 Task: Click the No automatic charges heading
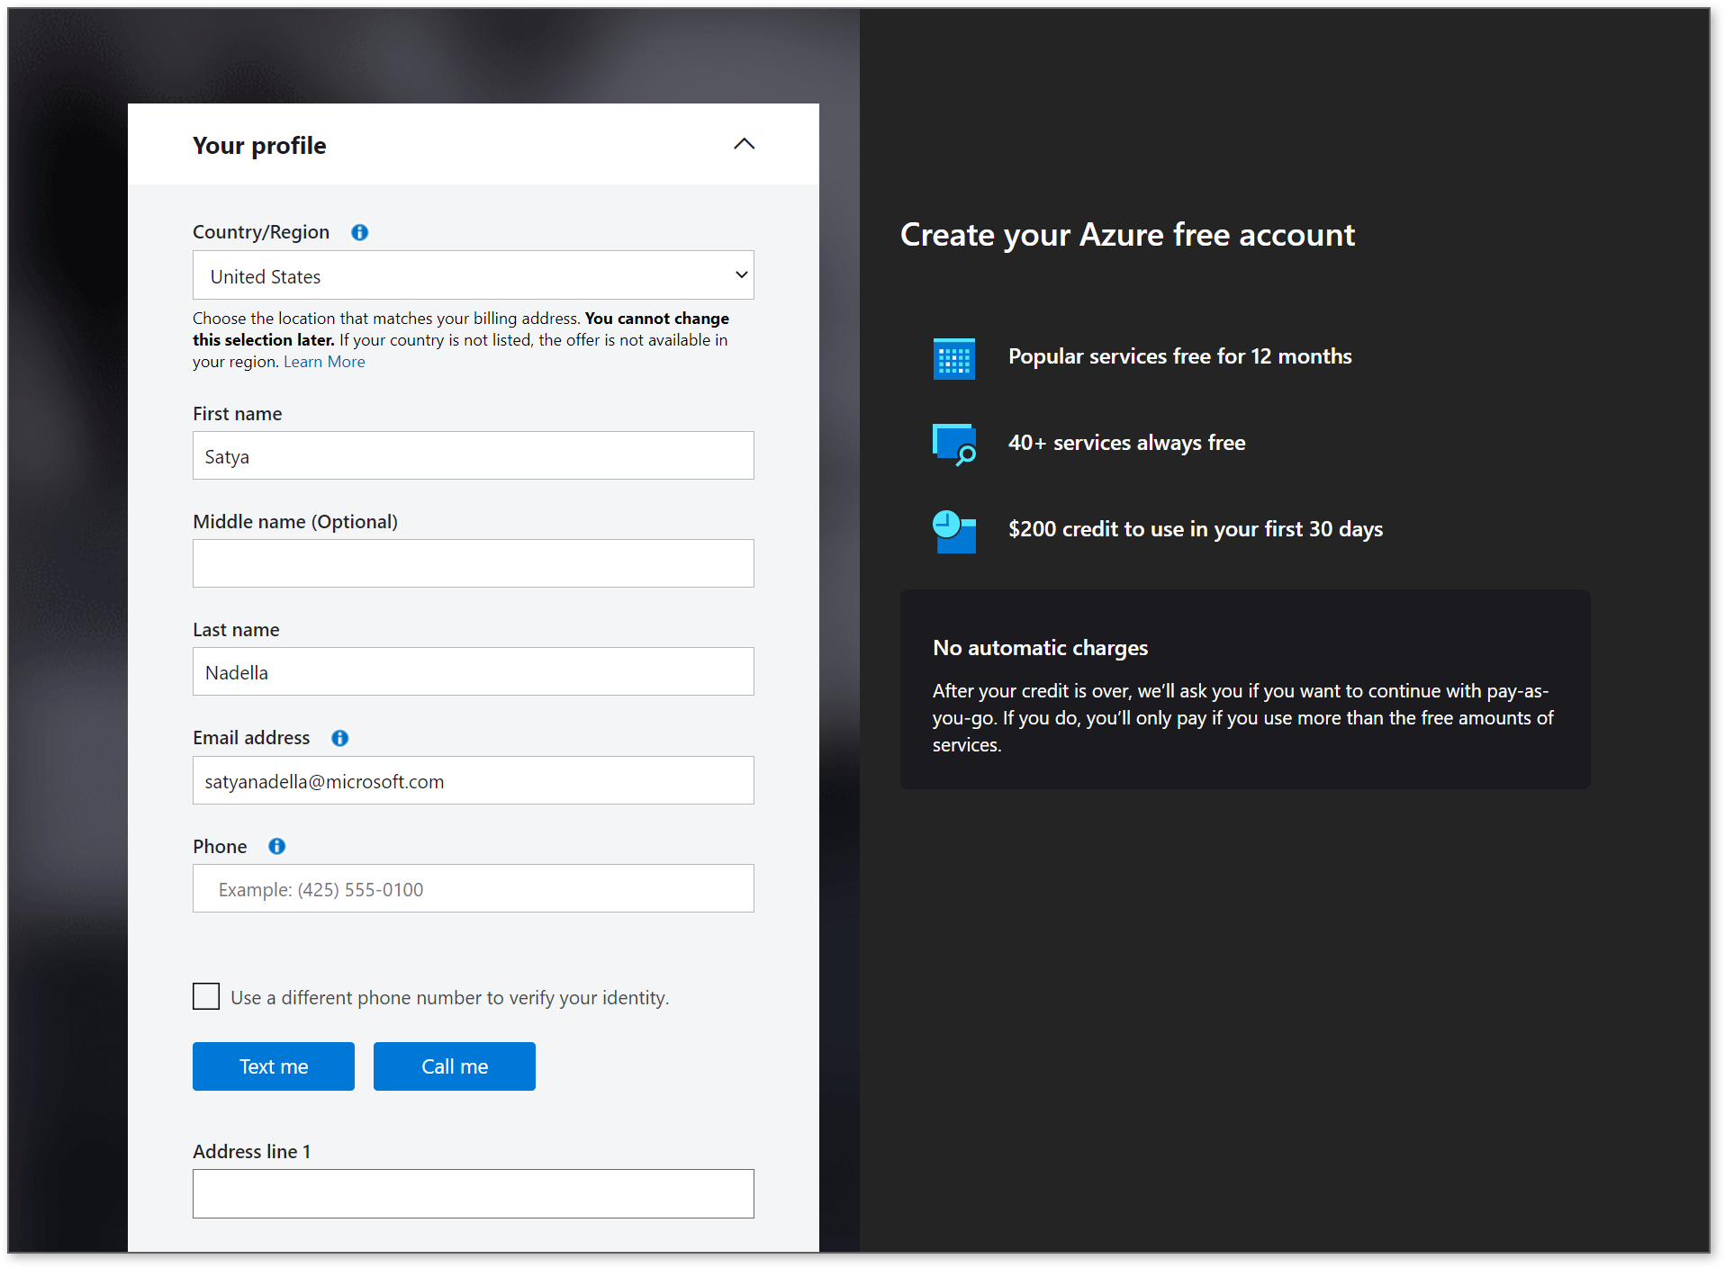click(1041, 648)
